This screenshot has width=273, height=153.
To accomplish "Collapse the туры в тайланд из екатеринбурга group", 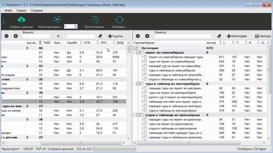I will 138,84.
